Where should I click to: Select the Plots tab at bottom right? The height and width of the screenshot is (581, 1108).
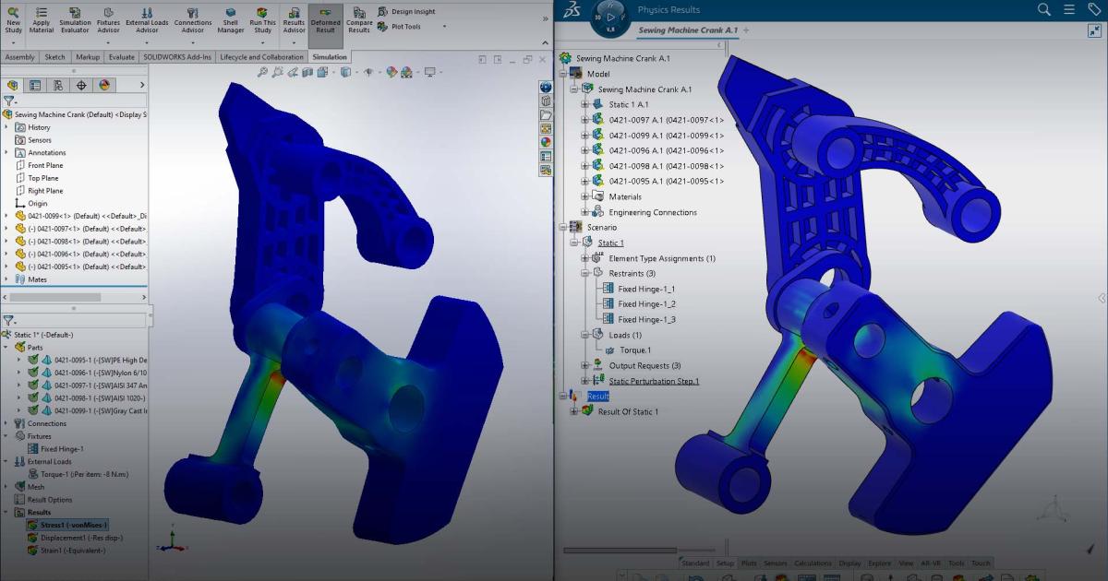tap(749, 563)
